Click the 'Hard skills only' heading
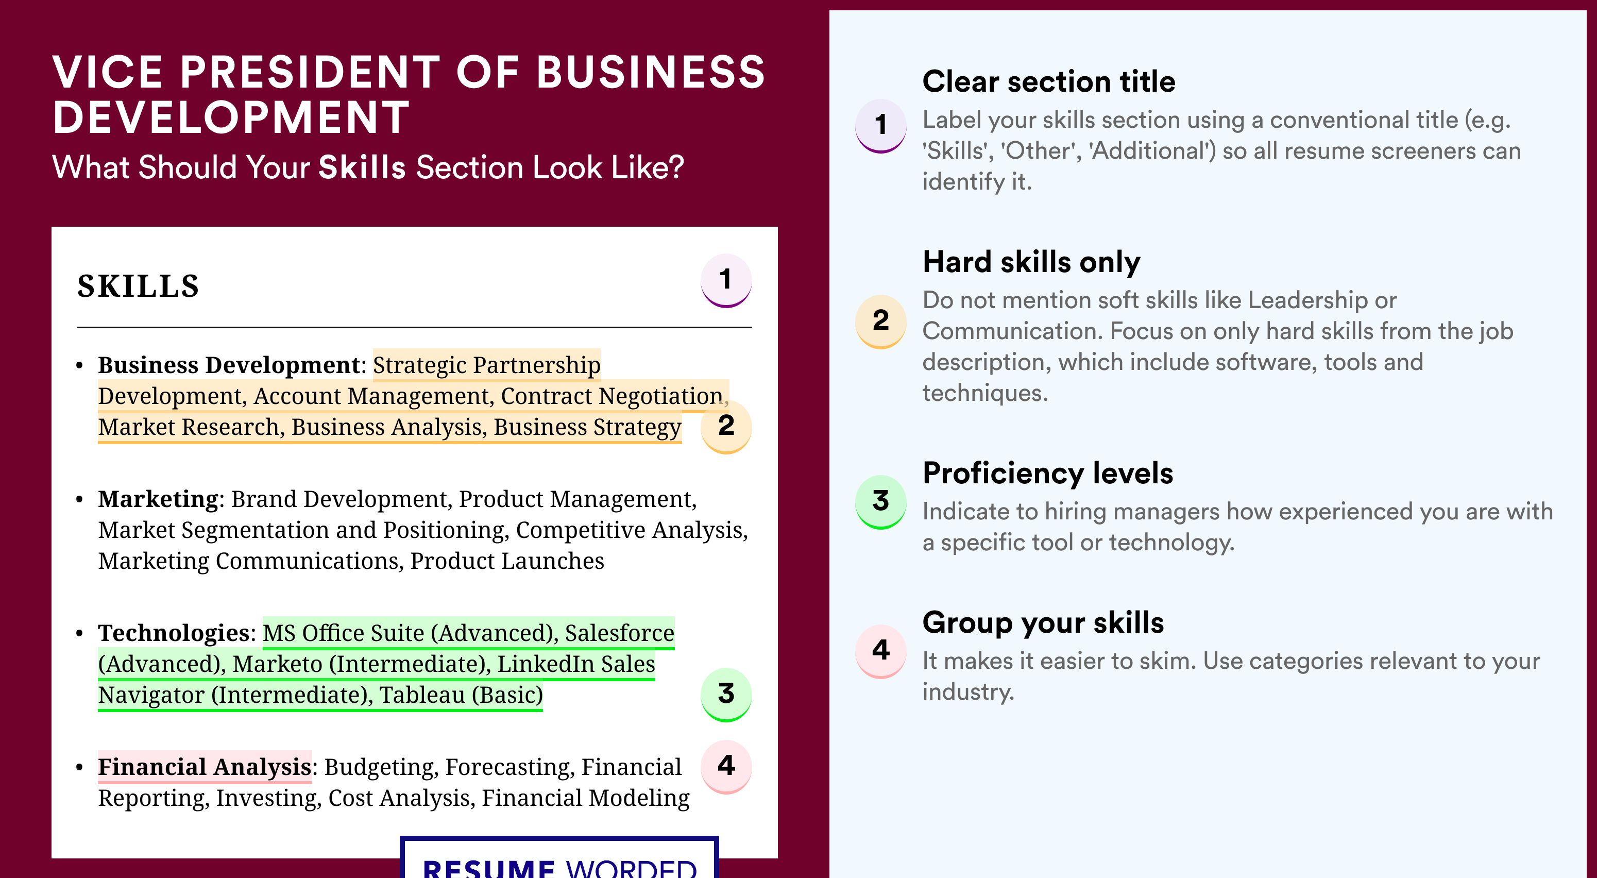 [x=1031, y=262]
